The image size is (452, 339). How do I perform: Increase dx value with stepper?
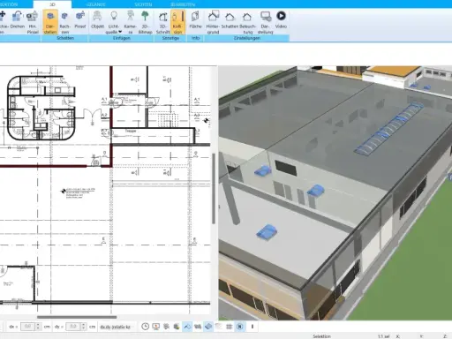click(38, 325)
